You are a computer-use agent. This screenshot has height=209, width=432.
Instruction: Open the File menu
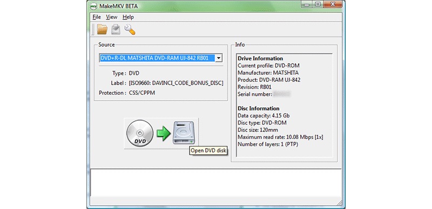tap(97, 17)
